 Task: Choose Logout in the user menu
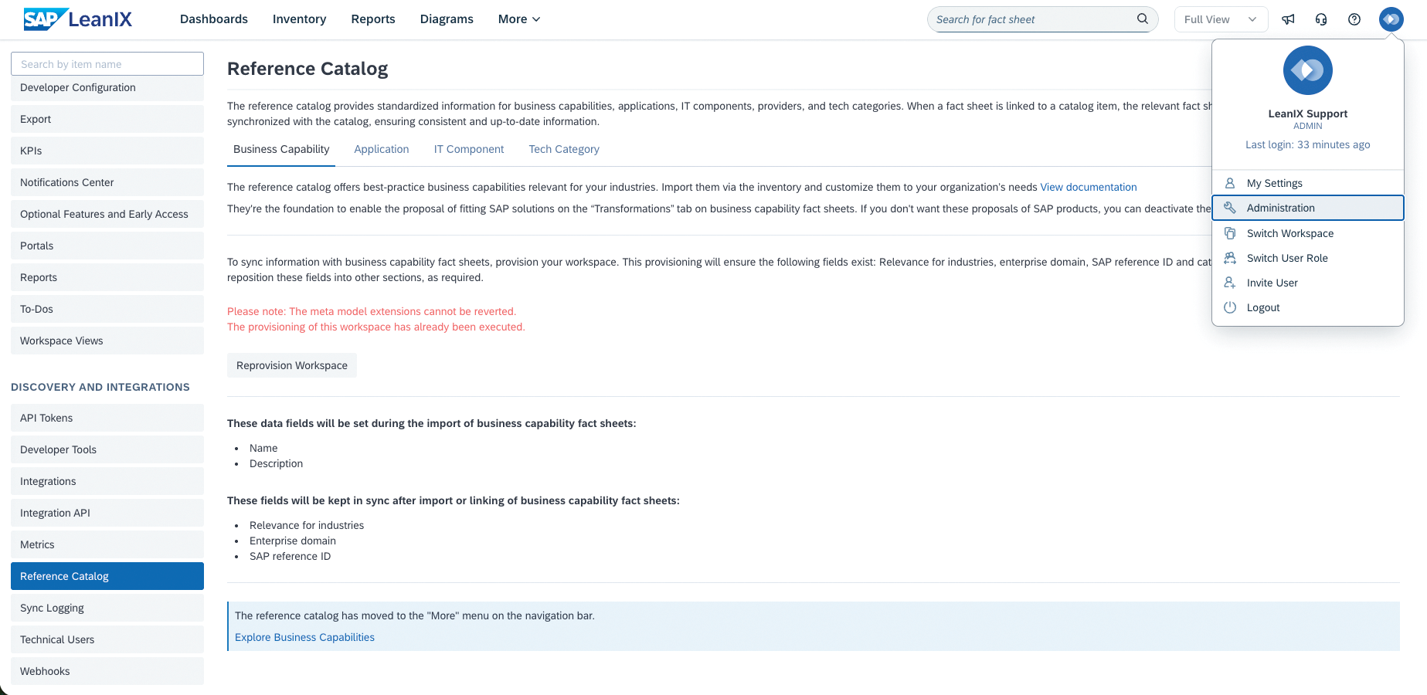[x=1308, y=307]
